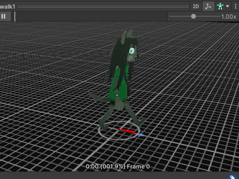Open the avatar selection dropdown arrow

[x=228, y=6]
